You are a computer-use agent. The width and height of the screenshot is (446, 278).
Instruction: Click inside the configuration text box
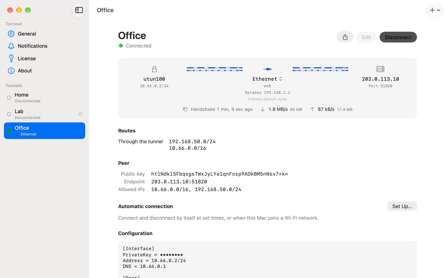[x=267, y=259]
